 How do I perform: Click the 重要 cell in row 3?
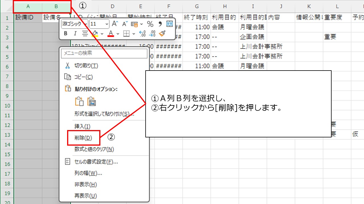click(337, 37)
